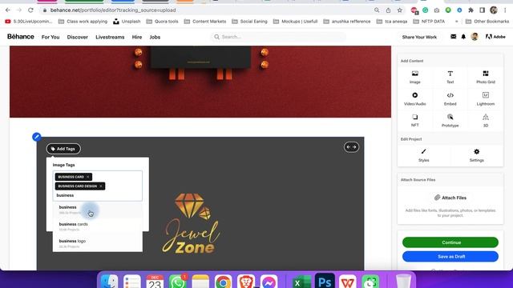Screen dimensions: 513x288
Task: Click the green Continue button
Action: [x=450, y=242]
